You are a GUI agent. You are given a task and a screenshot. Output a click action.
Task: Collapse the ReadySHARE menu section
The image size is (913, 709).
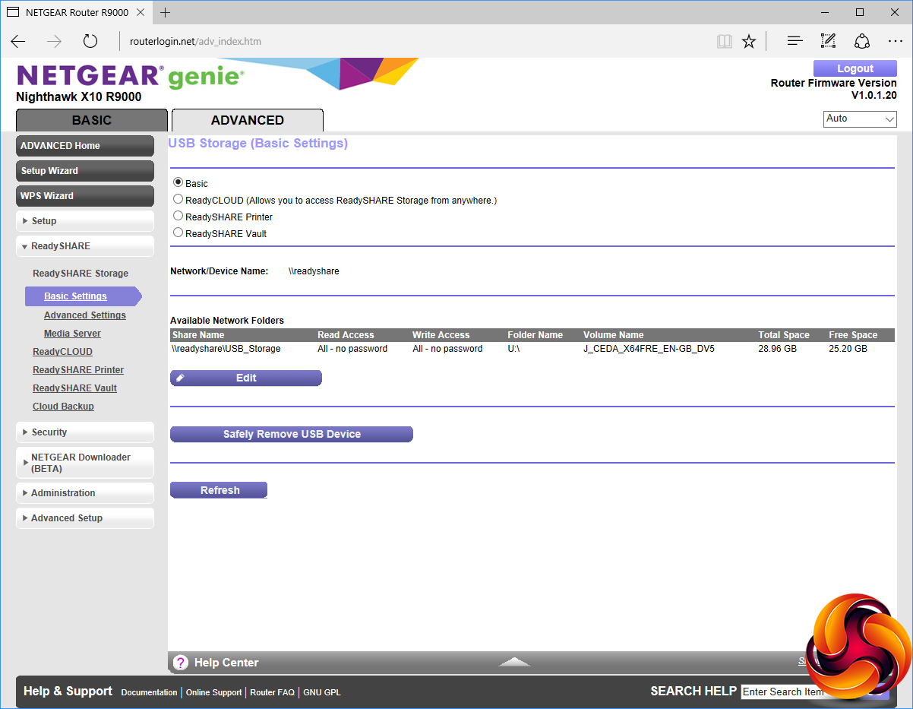pos(85,246)
